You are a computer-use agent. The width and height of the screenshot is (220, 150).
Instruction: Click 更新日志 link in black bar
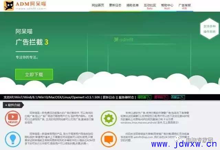pos(109,97)
